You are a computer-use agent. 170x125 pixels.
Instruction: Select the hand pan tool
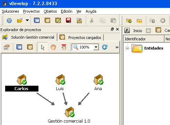pyautogui.click(x=53, y=47)
